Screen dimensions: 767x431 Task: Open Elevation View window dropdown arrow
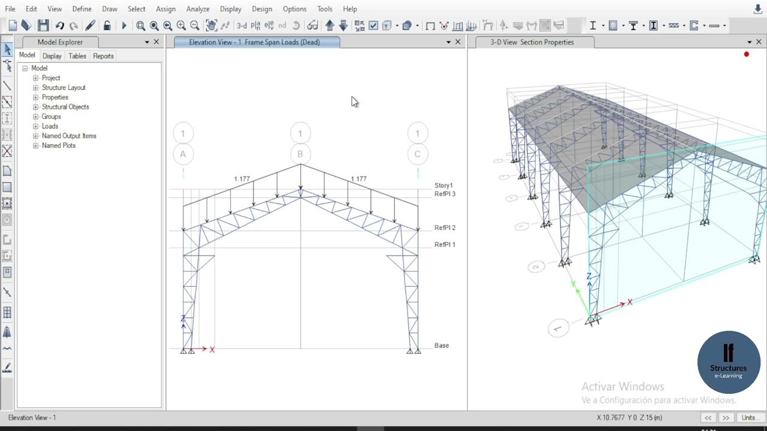tap(448, 42)
